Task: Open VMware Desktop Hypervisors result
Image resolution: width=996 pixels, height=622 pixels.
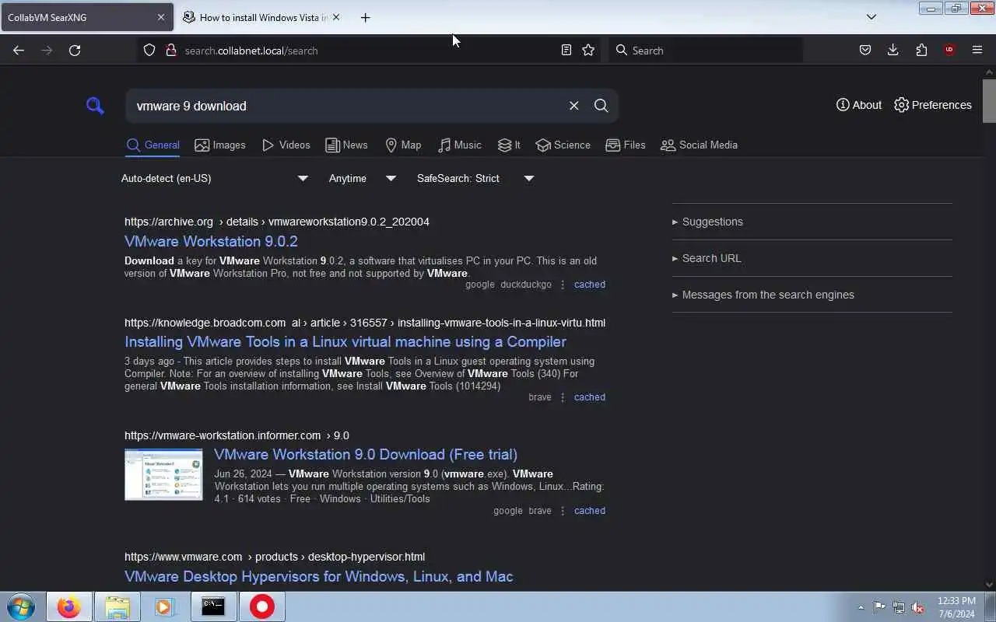Action: coord(318,576)
